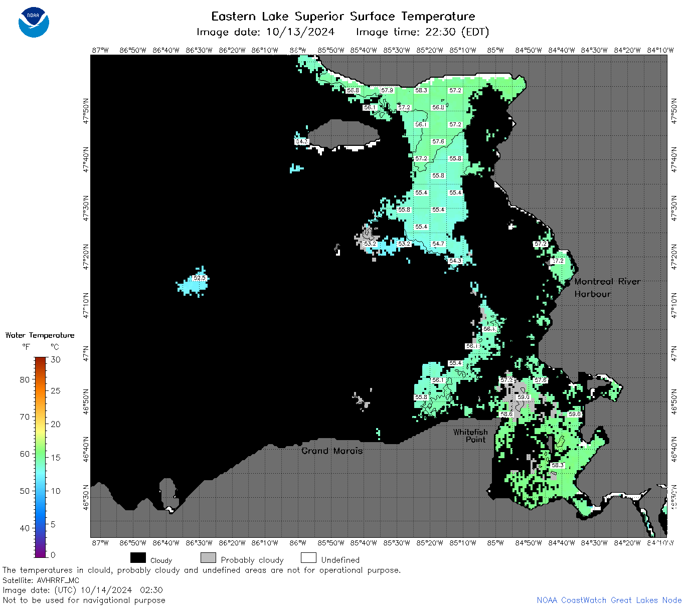The image size is (687, 608).
Task: Click the 58.6 temperature reading near Whitefish Point
Action: tap(506, 414)
